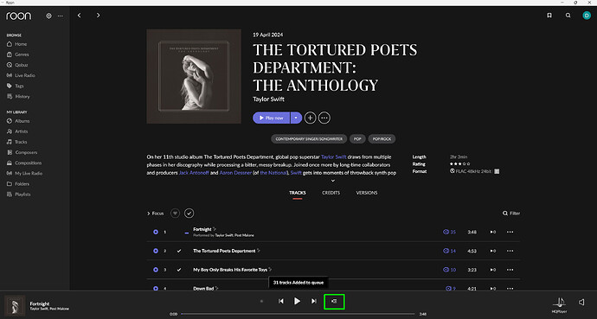Viewport: 597px width, 319px height.
Task: Switch to the CREDITS tab
Action: click(x=331, y=193)
